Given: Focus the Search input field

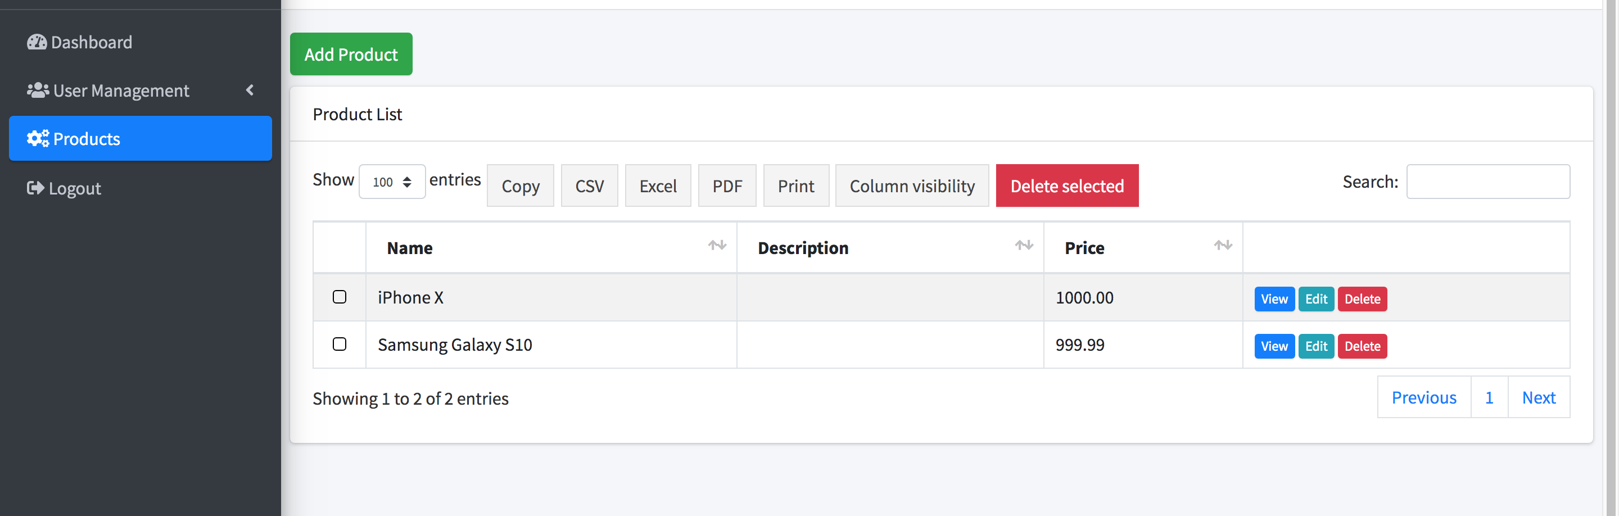Looking at the screenshot, I should [x=1487, y=182].
